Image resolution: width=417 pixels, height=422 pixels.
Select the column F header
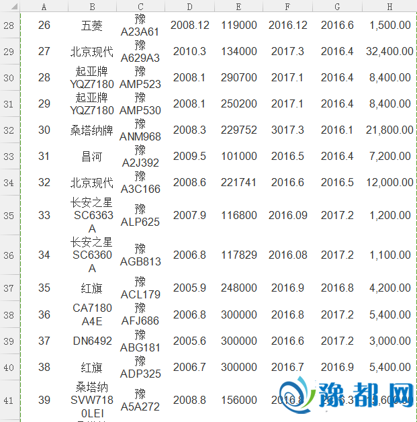287,7
